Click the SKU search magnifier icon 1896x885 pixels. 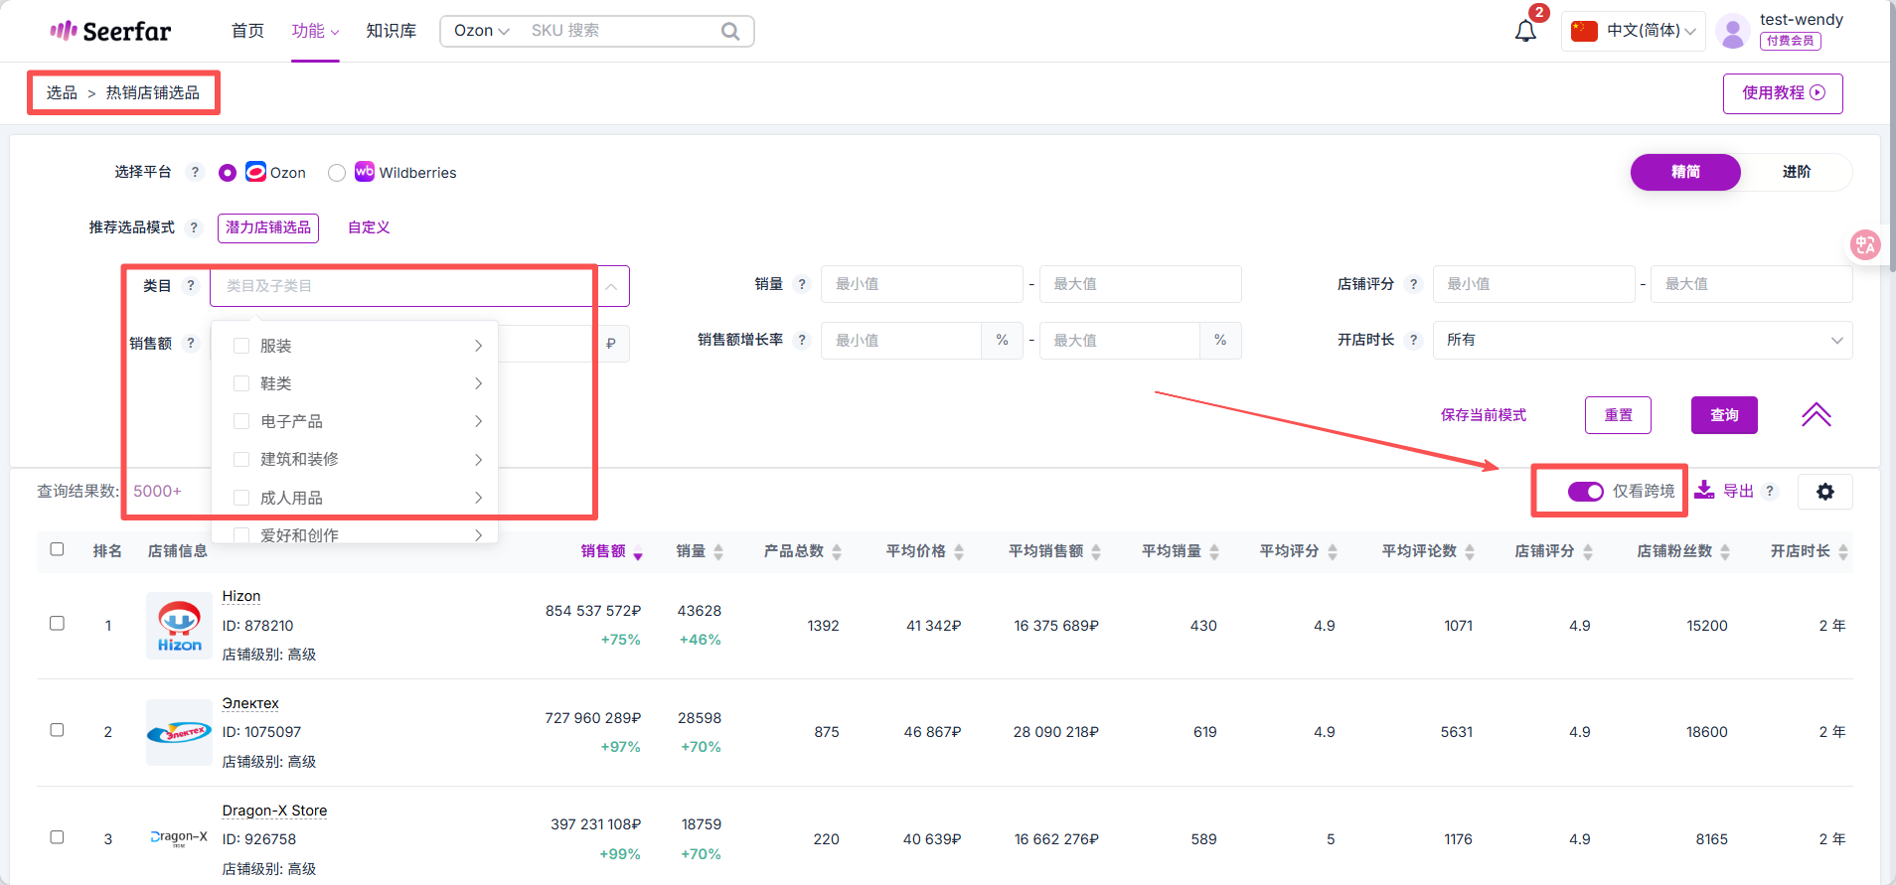click(730, 31)
